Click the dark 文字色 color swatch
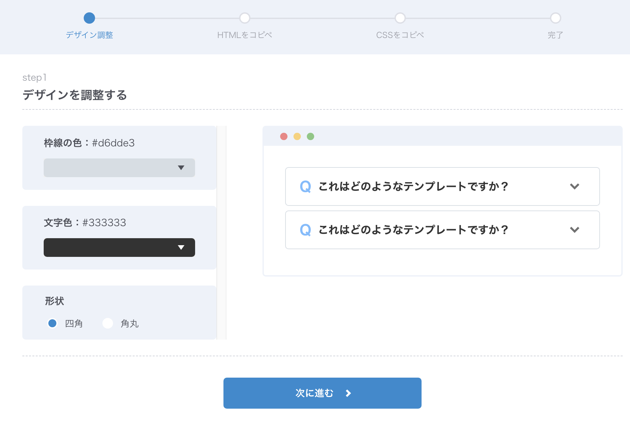 point(110,248)
